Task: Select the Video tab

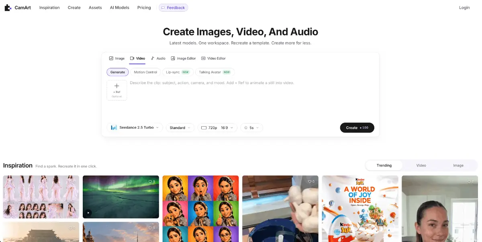Action: (x=137, y=58)
